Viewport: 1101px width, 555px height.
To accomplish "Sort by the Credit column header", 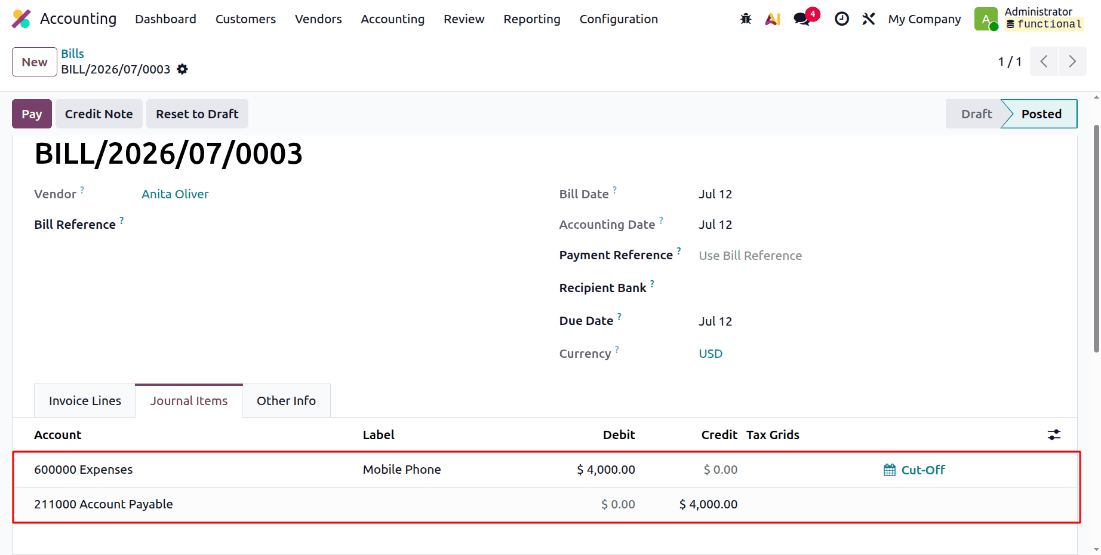I will point(719,435).
